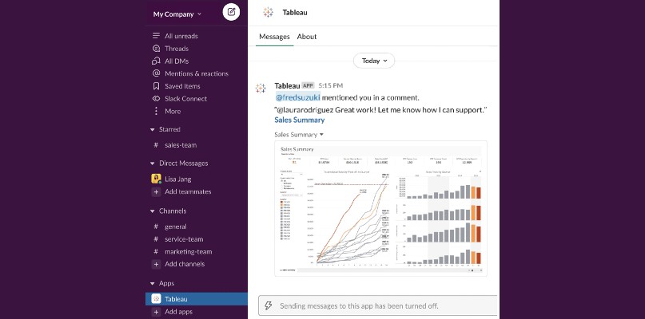Click the Tableau logo in header
The width and height of the screenshot is (645, 319).
click(x=268, y=12)
